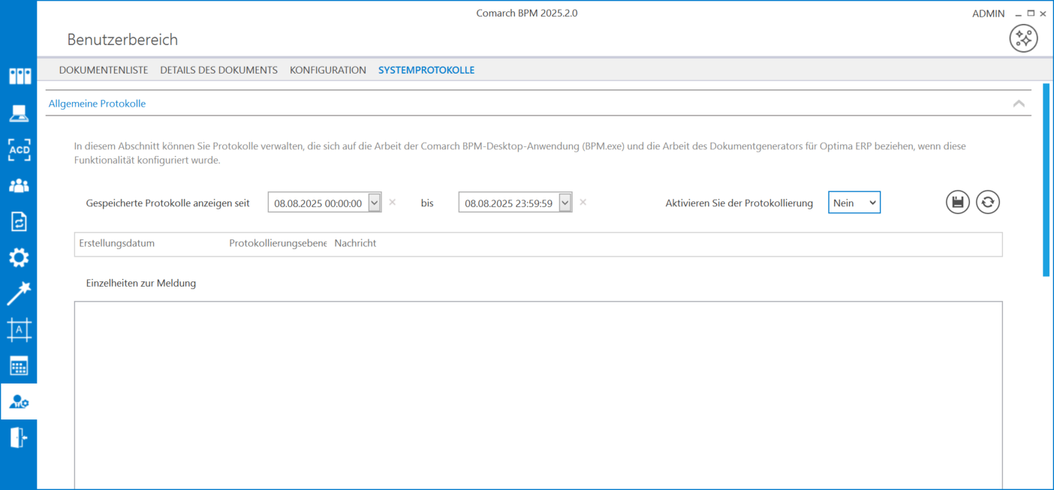Screen dimensions: 1054x490
Task: Sort by the 'Erstellungsdatum' column header
Action: click(116, 243)
